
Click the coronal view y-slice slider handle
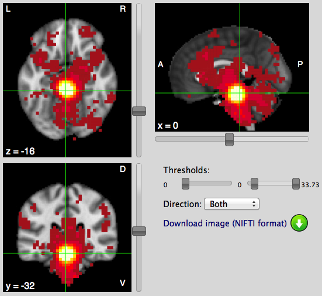[139, 231]
